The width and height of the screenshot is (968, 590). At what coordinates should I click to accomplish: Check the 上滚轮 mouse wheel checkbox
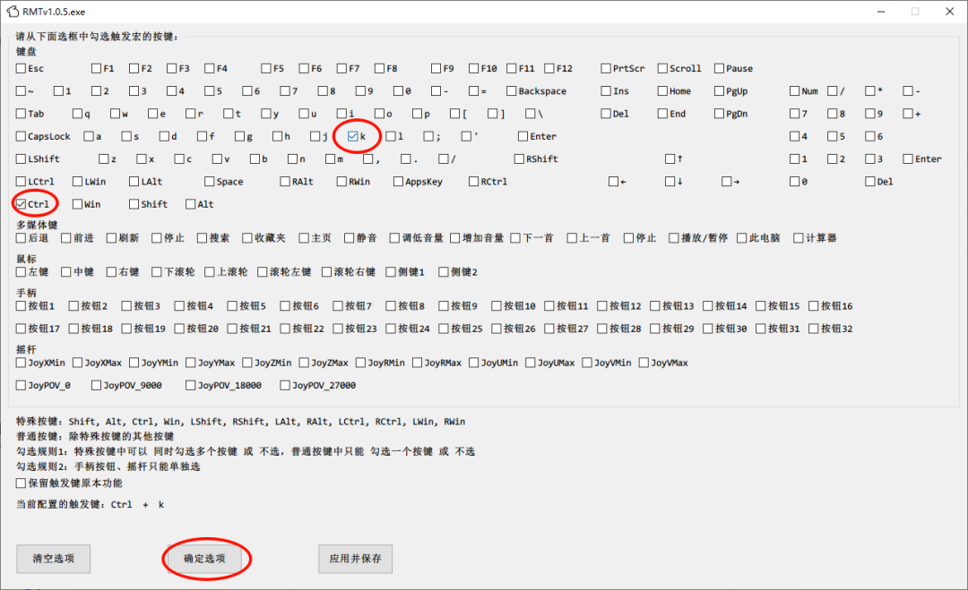[x=210, y=272]
